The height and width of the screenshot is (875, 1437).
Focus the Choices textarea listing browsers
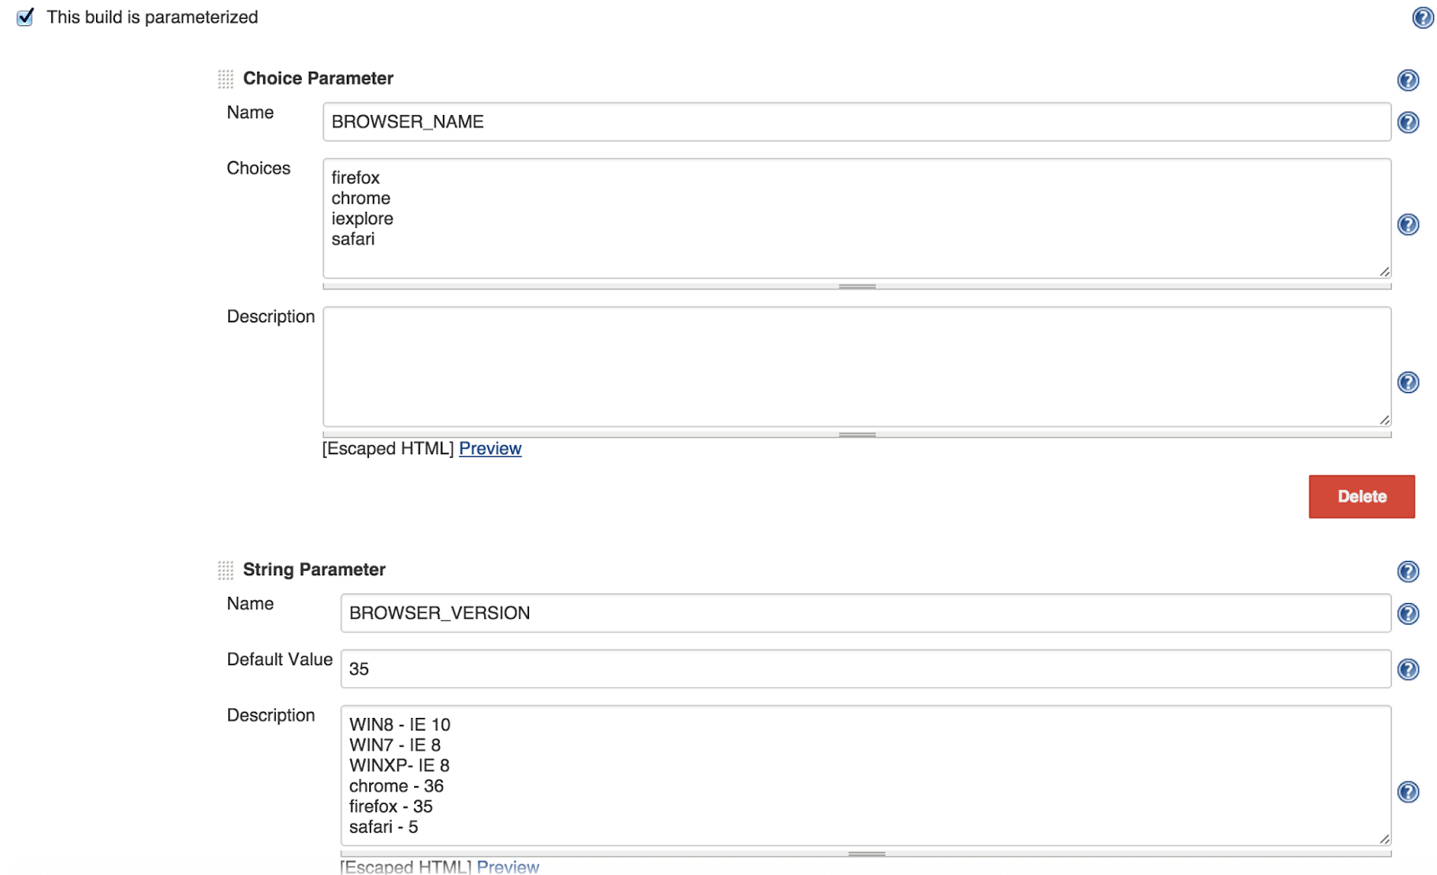click(x=857, y=219)
